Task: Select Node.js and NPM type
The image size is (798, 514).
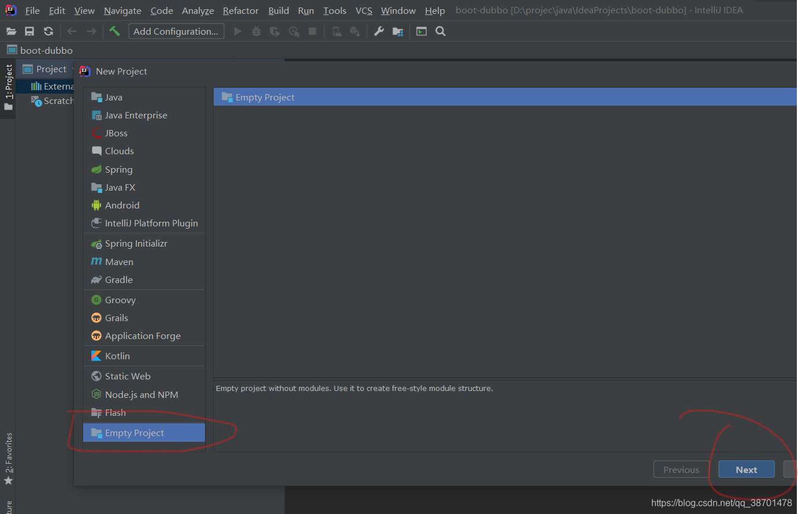Action: click(x=144, y=394)
